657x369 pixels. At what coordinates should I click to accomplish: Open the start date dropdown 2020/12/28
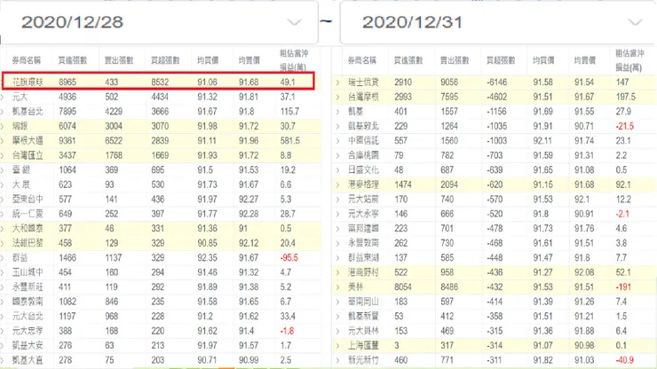[158, 22]
